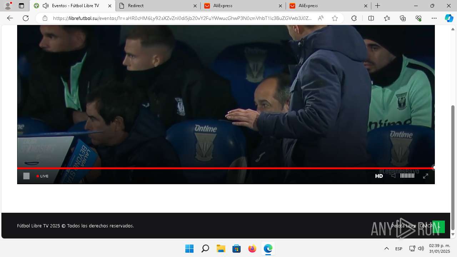
Task: Open the tab actions menu icon
Action: point(21,6)
